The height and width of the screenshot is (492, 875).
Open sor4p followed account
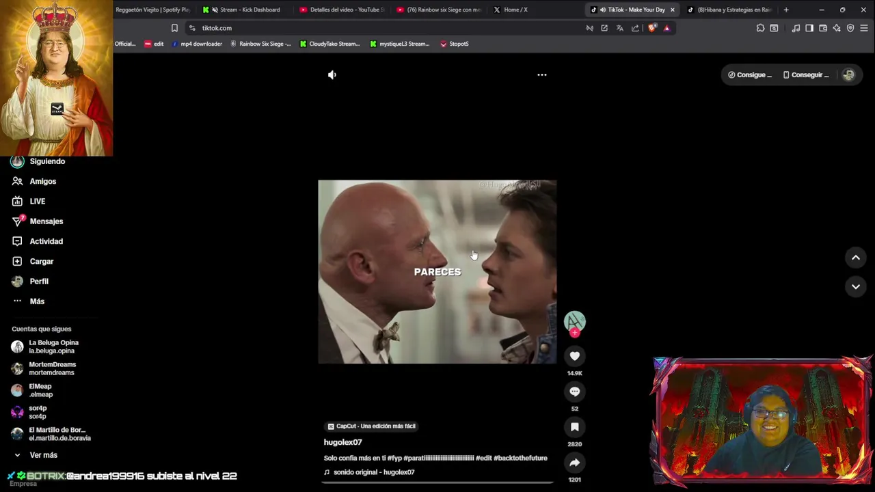coord(29,413)
